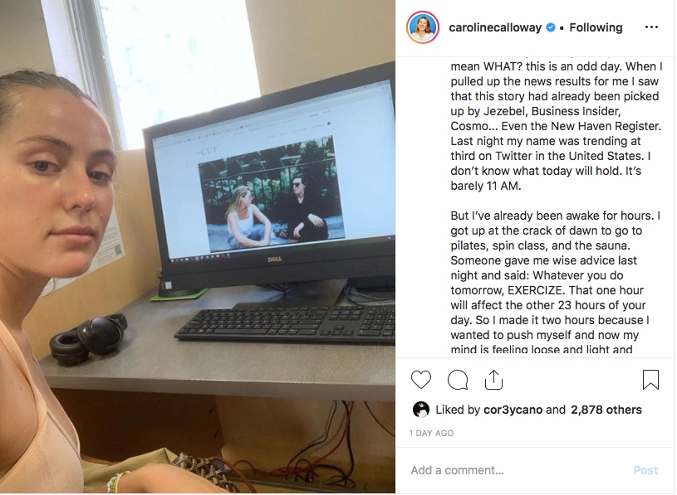Open the cor3ycano profile link
Image resolution: width=677 pixels, height=495 pixels.
click(513, 410)
